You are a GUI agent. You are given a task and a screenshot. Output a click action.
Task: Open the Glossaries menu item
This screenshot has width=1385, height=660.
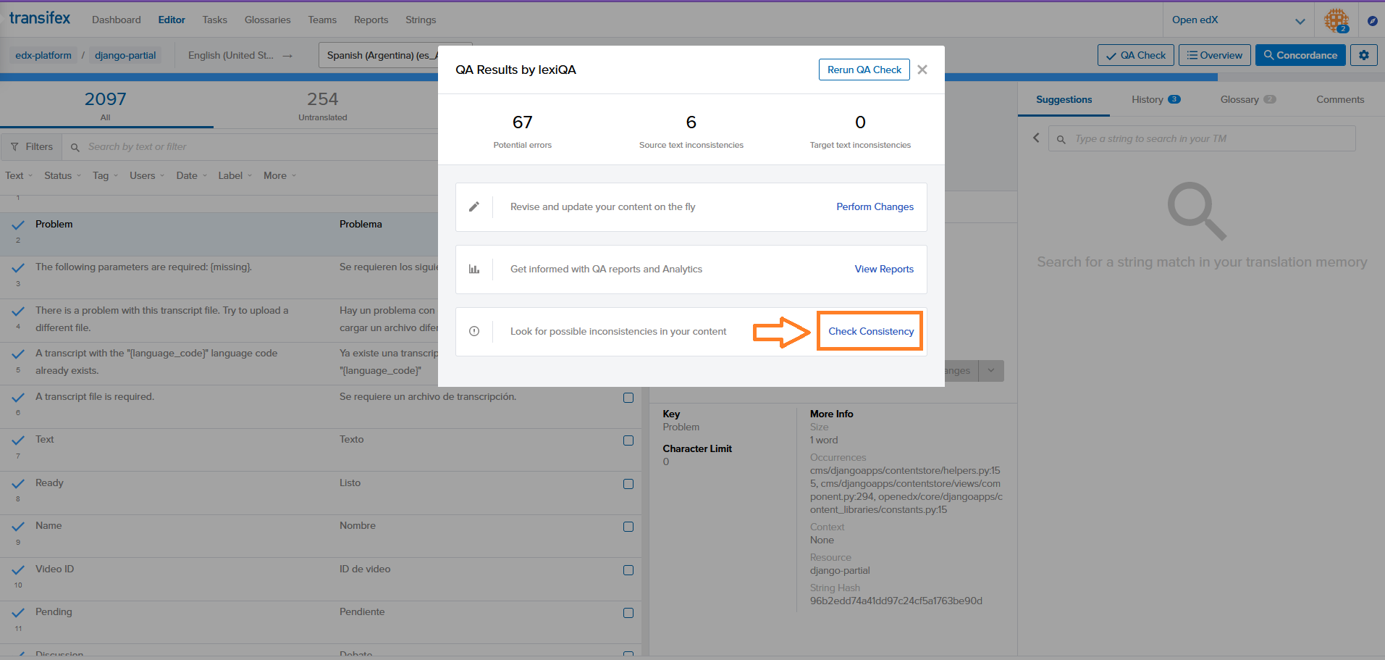click(x=267, y=20)
